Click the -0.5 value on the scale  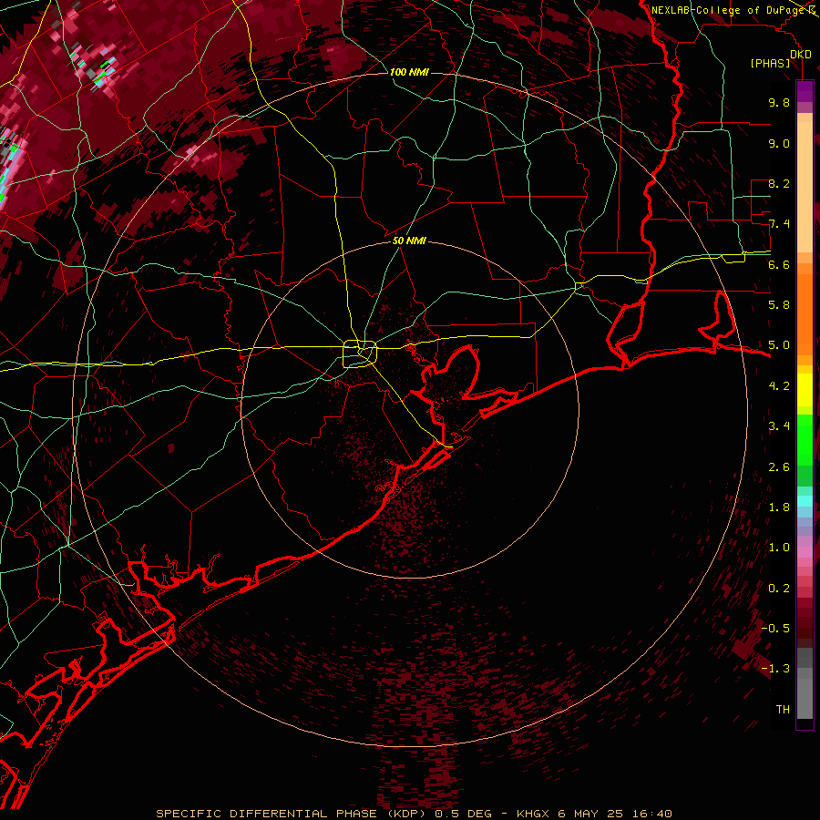coord(775,629)
